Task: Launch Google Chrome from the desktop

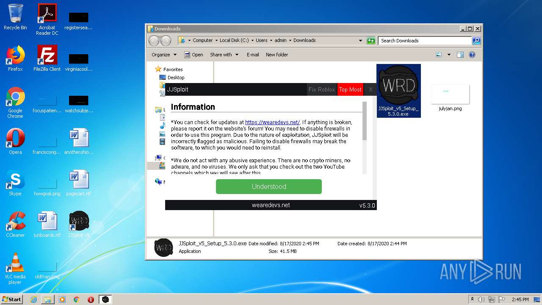Action: pyautogui.click(x=15, y=103)
